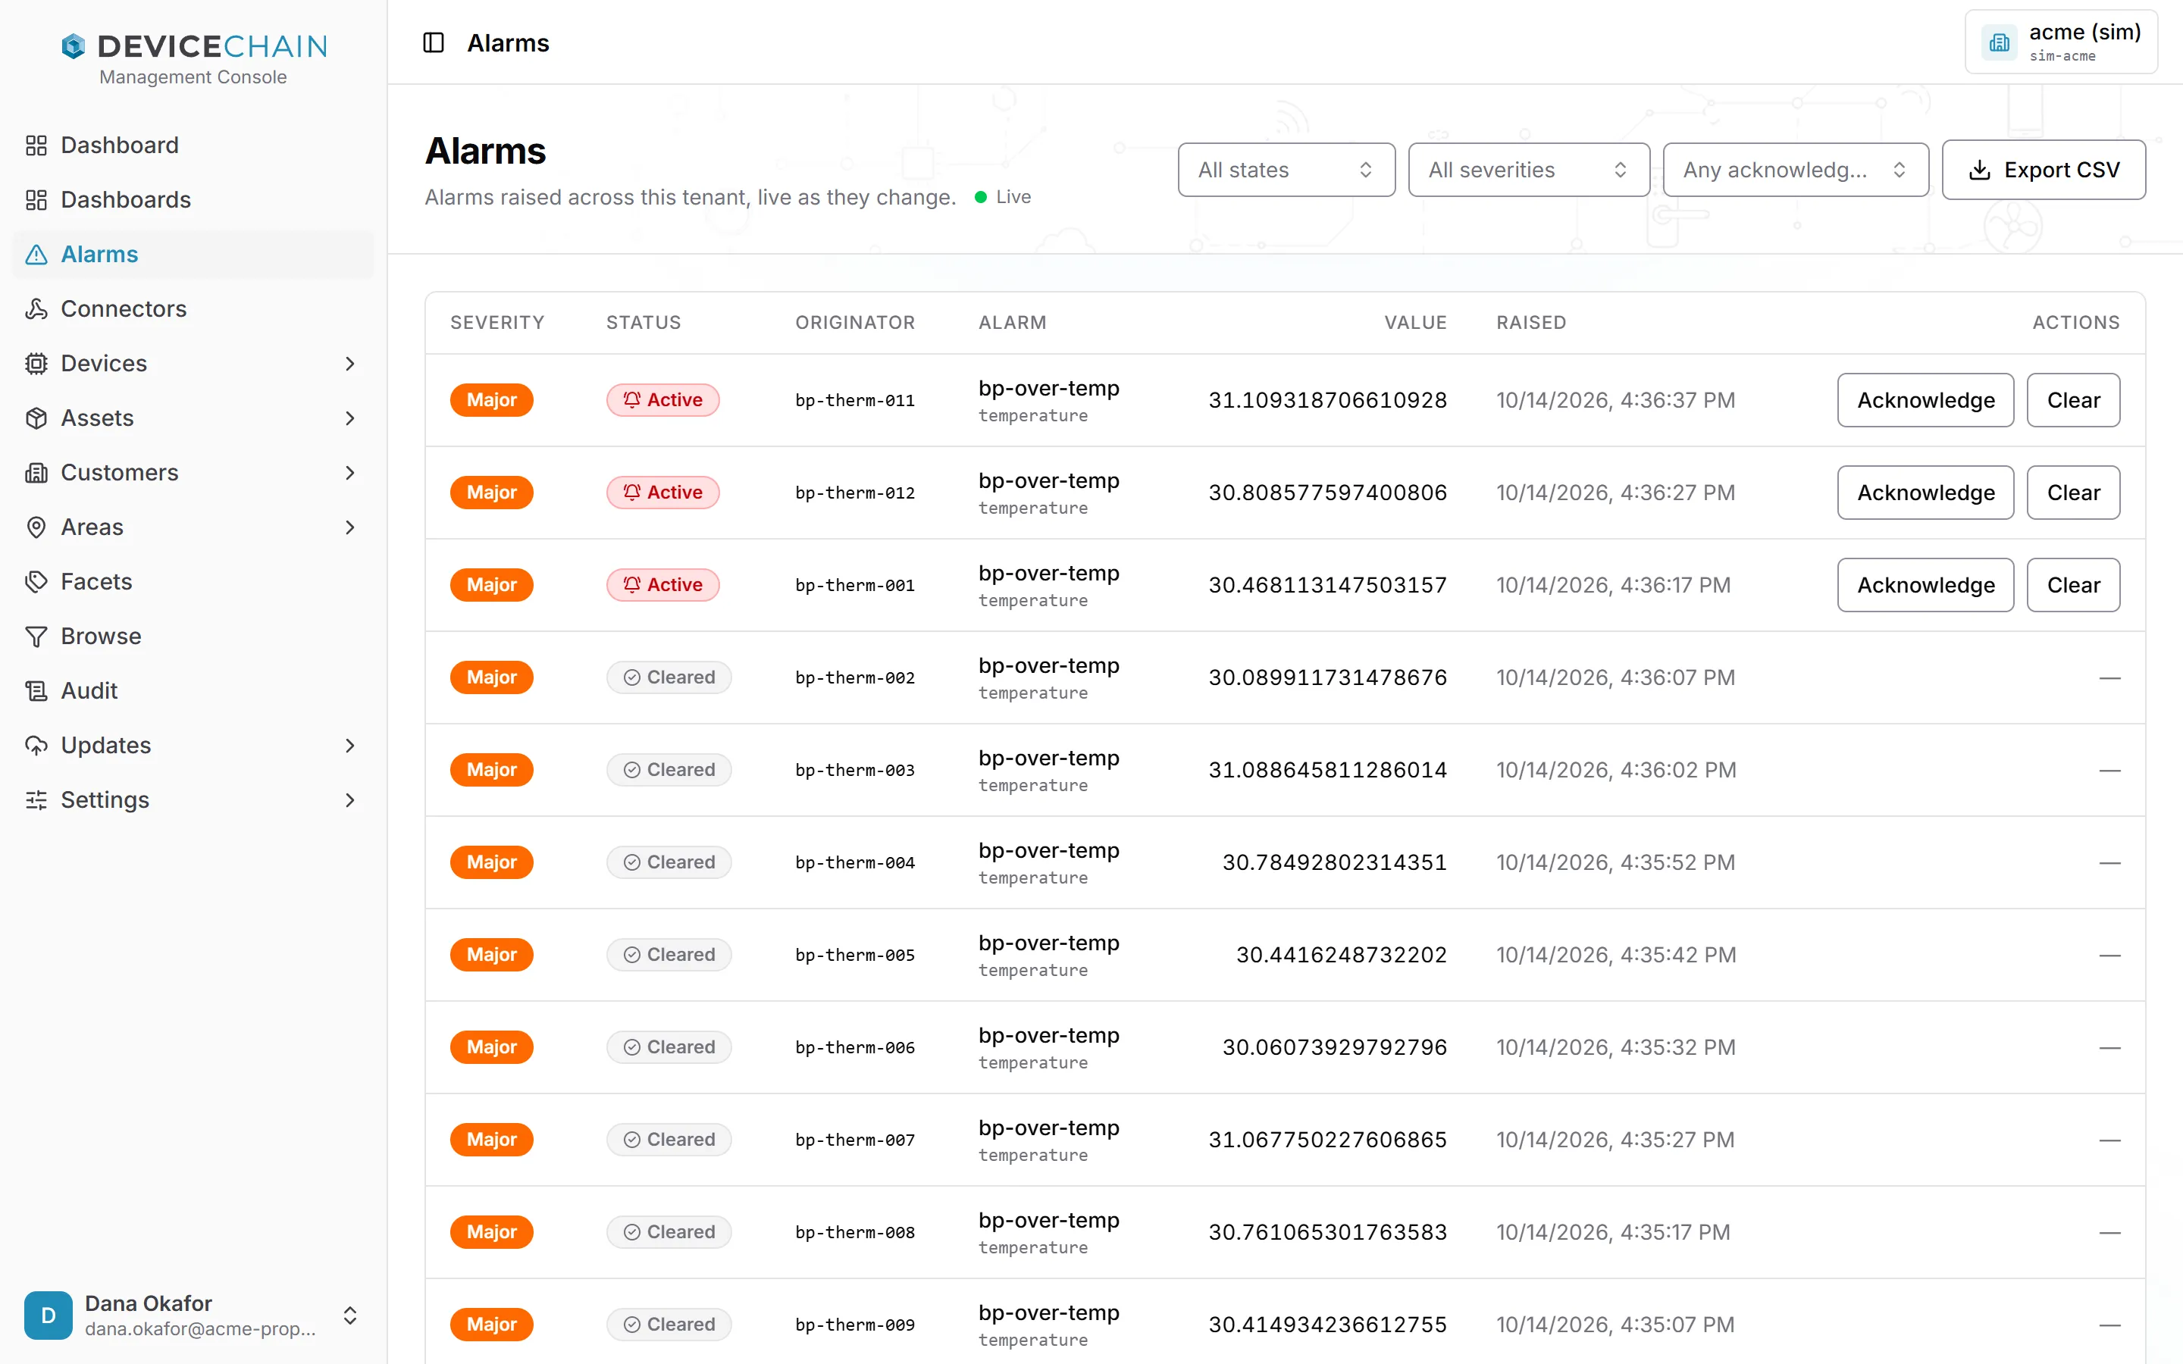Click timestamp 10/14/2026, 4:35:17 PM
The image size is (2183, 1364).
pyautogui.click(x=1613, y=1232)
